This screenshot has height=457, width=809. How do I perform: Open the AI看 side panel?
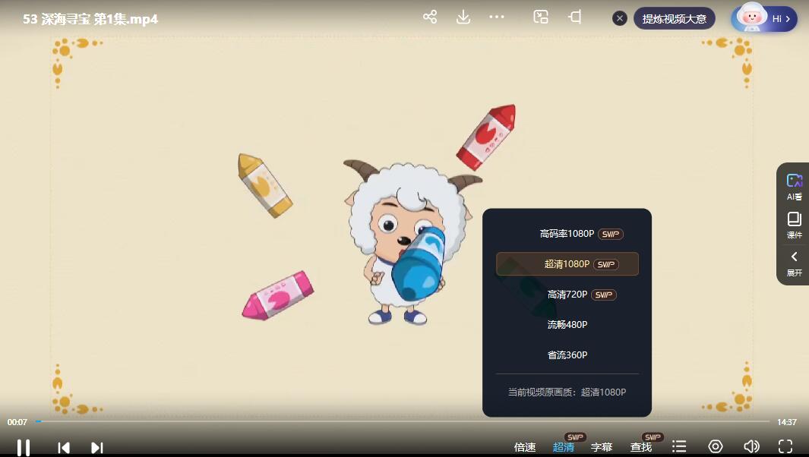[x=794, y=187]
